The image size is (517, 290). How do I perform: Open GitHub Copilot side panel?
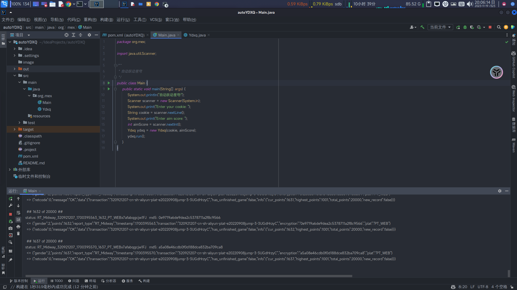(x=513, y=65)
